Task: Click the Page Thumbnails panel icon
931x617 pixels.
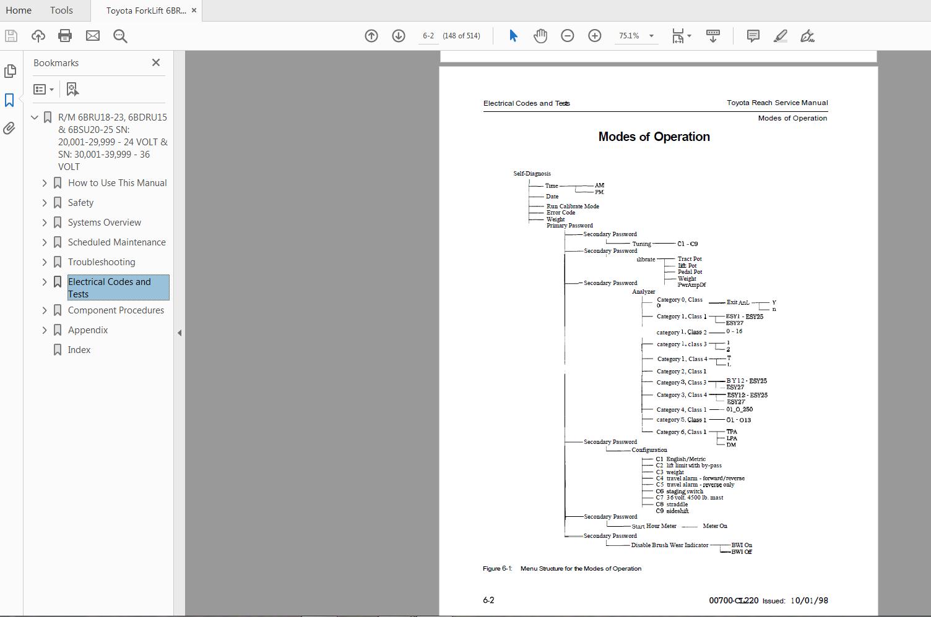Action: 11,71
